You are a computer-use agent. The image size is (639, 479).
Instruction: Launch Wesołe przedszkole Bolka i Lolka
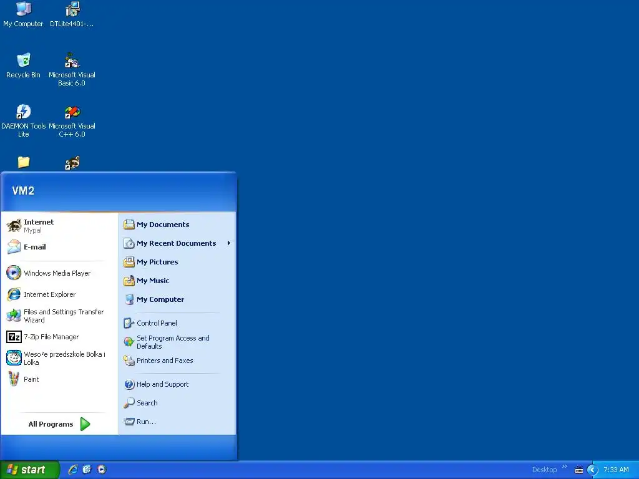point(60,358)
